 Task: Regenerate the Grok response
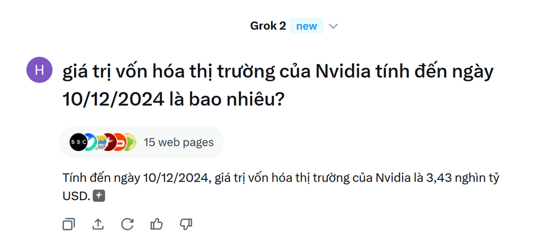(x=127, y=224)
